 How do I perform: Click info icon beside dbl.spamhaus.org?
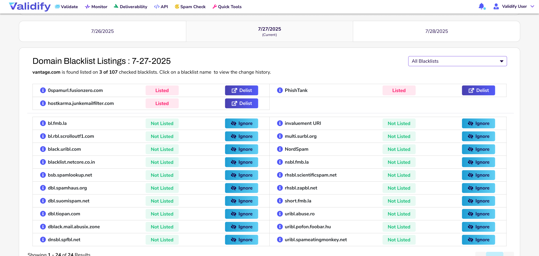[x=43, y=188]
